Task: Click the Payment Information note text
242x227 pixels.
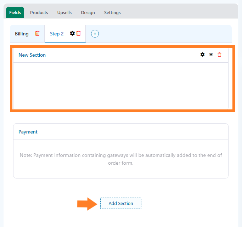Action: pyautogui.click(x=121, y=159)
